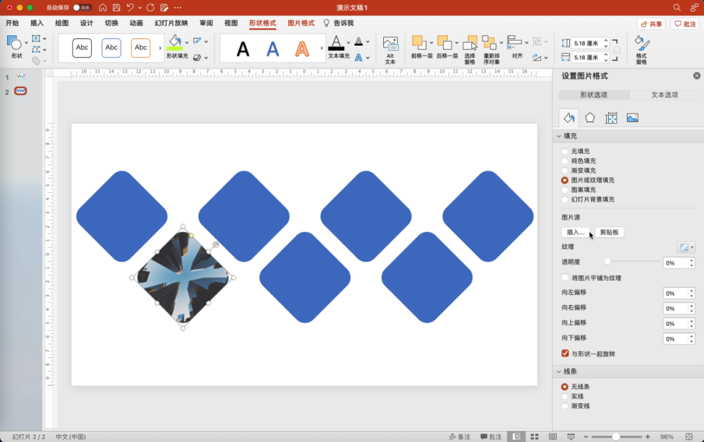Switch to normal view icon in status bar
This screenshot has width=704, height=442.
[517, 437]
